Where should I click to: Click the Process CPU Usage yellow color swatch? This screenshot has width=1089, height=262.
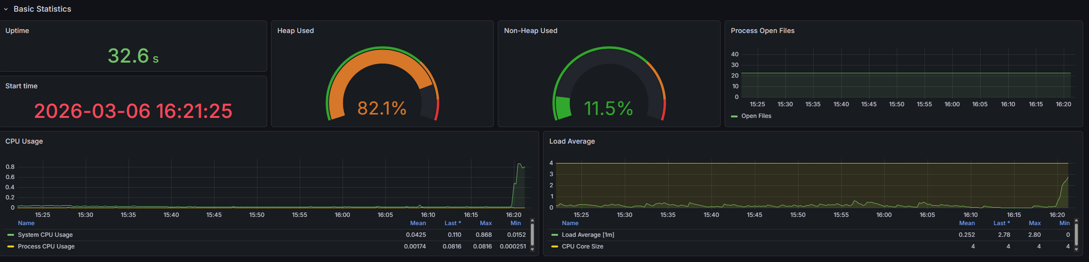pos(11,246)
